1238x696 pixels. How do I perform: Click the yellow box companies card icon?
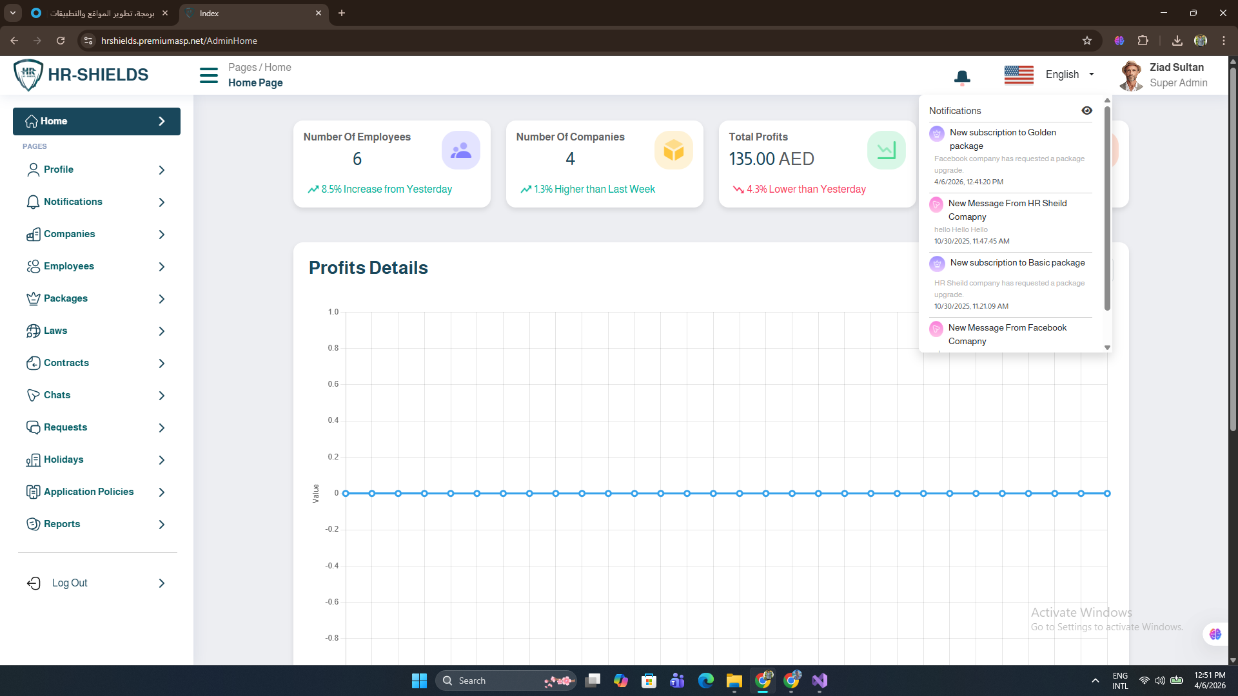pos(673,150)
